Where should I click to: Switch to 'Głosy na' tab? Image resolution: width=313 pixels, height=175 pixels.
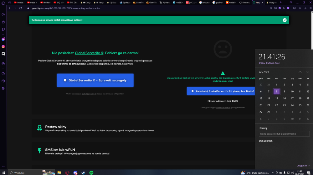271,2
